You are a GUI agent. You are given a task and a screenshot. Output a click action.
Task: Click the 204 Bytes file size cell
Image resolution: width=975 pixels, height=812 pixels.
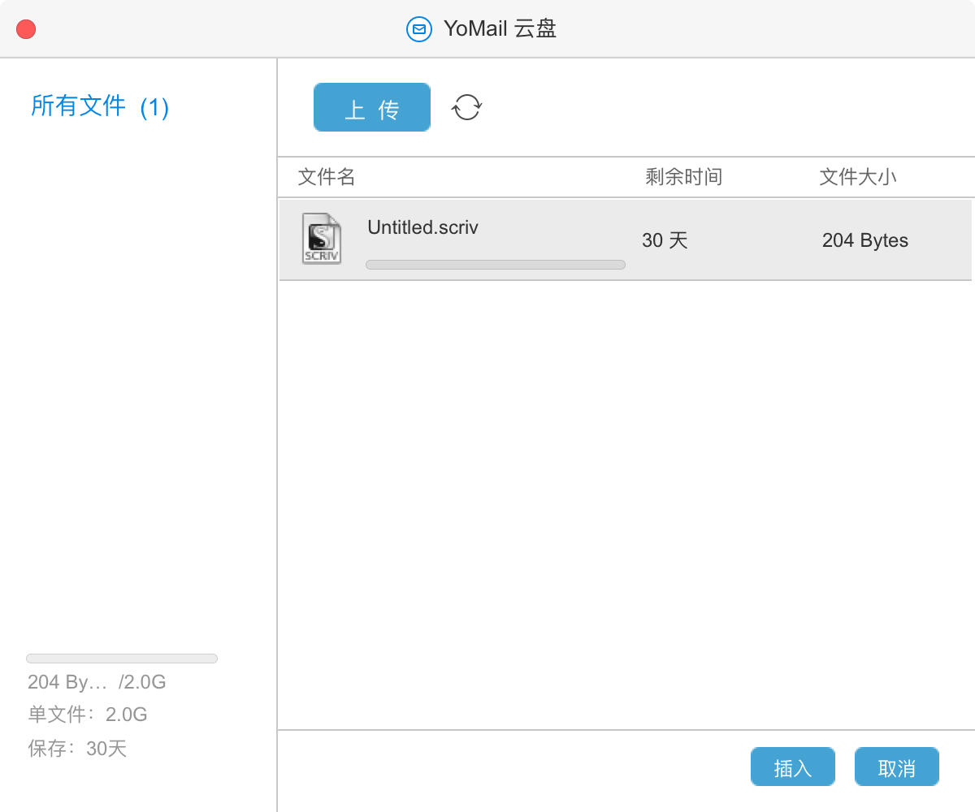pos(864,240)
